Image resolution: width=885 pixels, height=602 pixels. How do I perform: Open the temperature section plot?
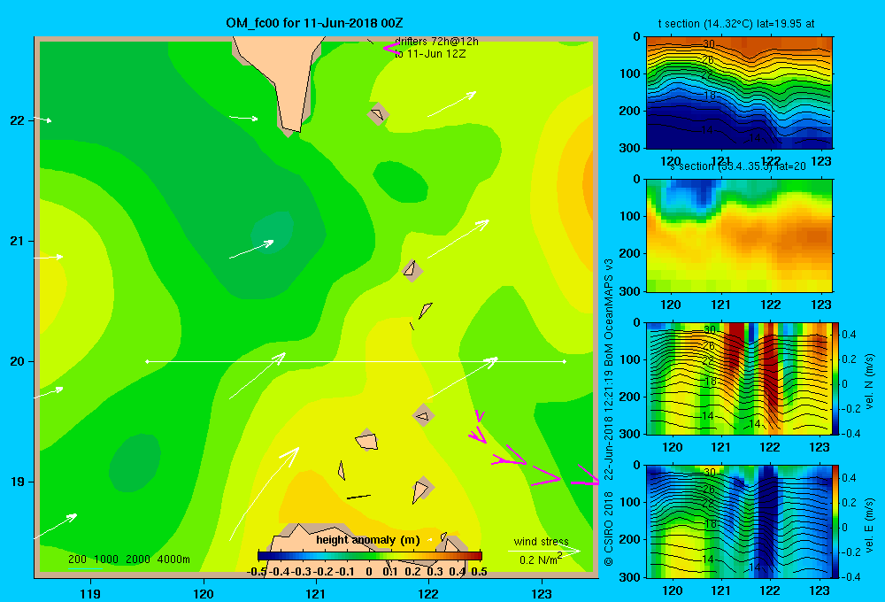(739, 93)
